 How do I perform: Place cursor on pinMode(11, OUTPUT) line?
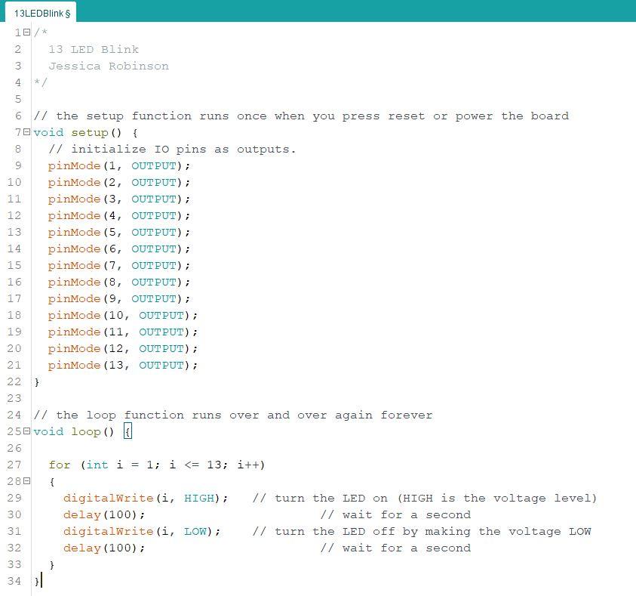[123, 332]
